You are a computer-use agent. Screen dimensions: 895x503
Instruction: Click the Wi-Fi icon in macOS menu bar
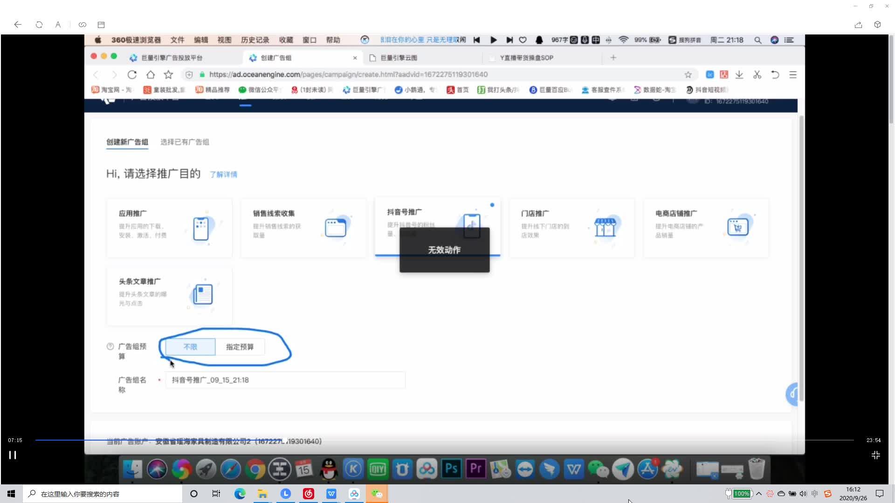[623, 40]
